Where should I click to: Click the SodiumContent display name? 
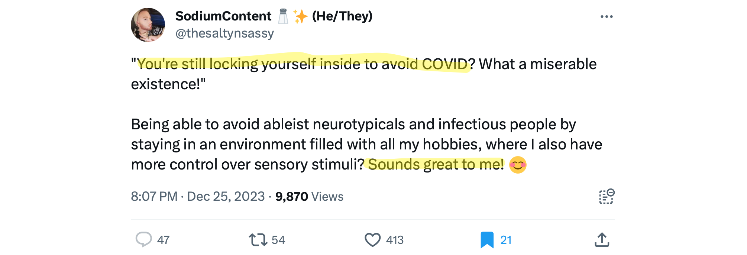click(223, 16)
